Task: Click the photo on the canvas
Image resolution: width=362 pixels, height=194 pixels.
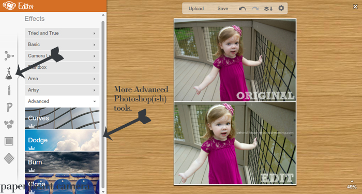Action: click(235, 102)
